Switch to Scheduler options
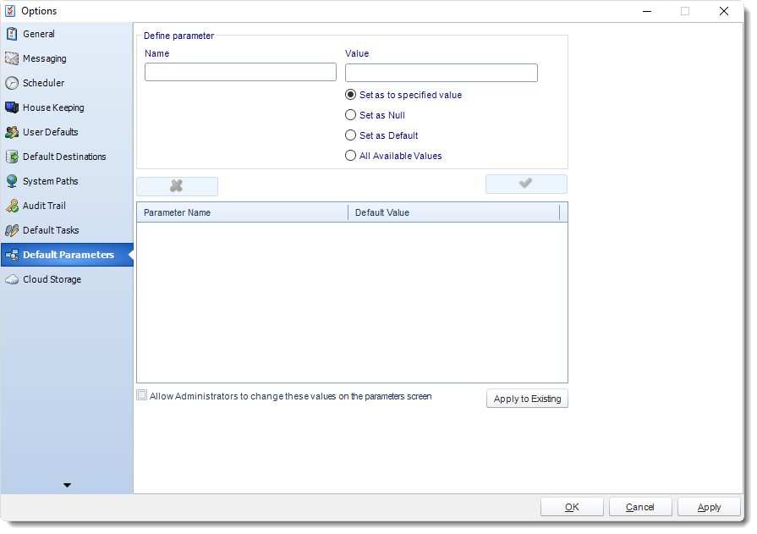Viewport: 757px width, 534px height. pos(67,83)
